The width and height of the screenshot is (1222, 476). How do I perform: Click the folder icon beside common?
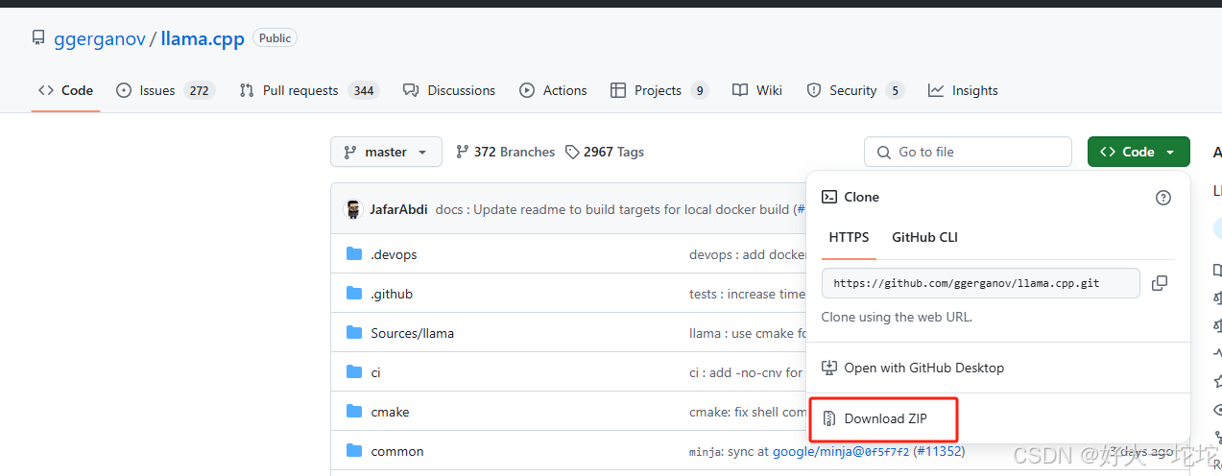(x=354, y=451)
